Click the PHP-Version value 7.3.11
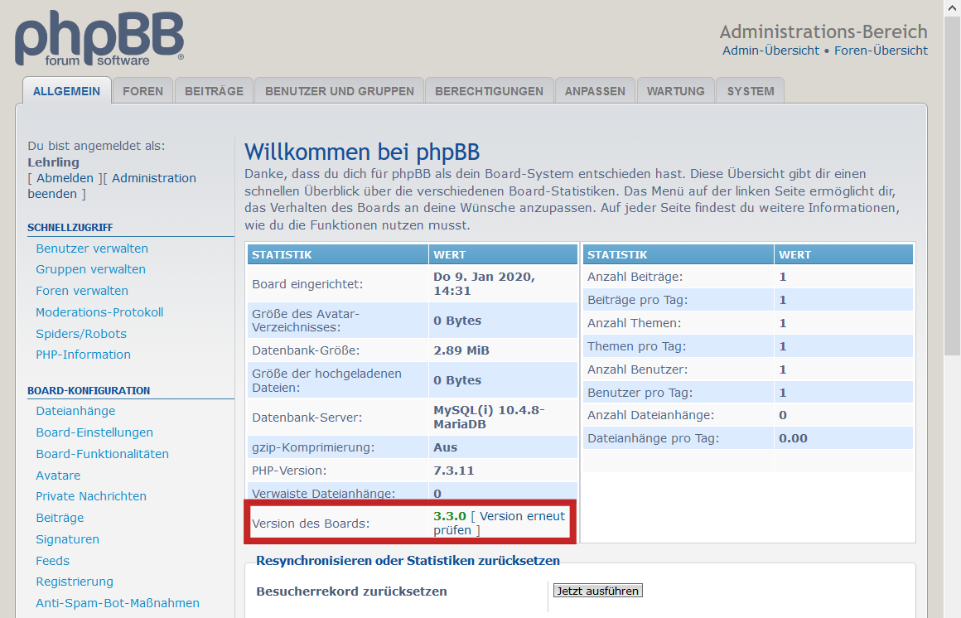961x618 pixels. point(453,471)
